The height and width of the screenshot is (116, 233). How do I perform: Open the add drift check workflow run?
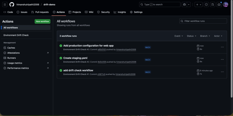pos(78,70)
